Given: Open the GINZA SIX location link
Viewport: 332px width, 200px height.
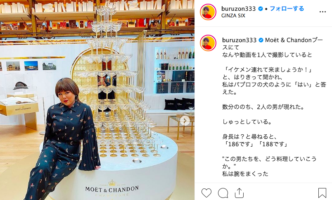Looking at the screenshot, I should click(233, 15).
